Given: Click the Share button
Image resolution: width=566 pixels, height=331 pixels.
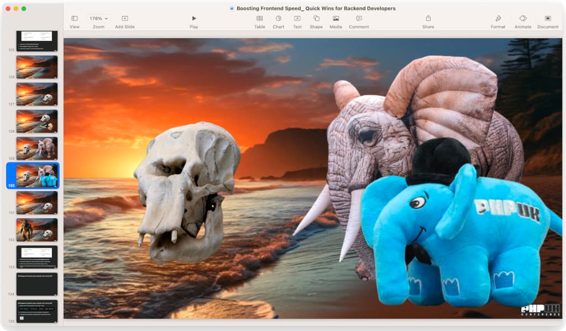Looking at the screenshot, I should [x=428, y=19].
